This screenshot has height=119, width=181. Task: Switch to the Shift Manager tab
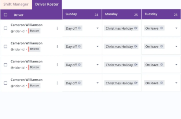click(x=16, y=4)
